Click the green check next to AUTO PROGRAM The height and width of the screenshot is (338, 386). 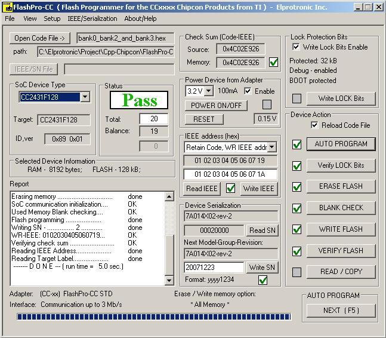coord(297,145)
